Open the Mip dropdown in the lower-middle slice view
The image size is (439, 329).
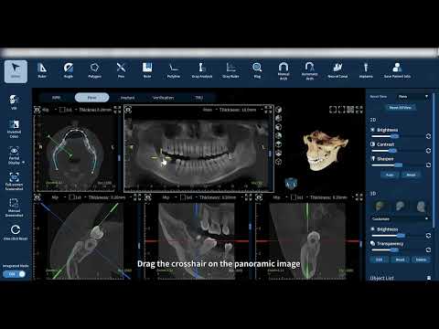point(169,197)
